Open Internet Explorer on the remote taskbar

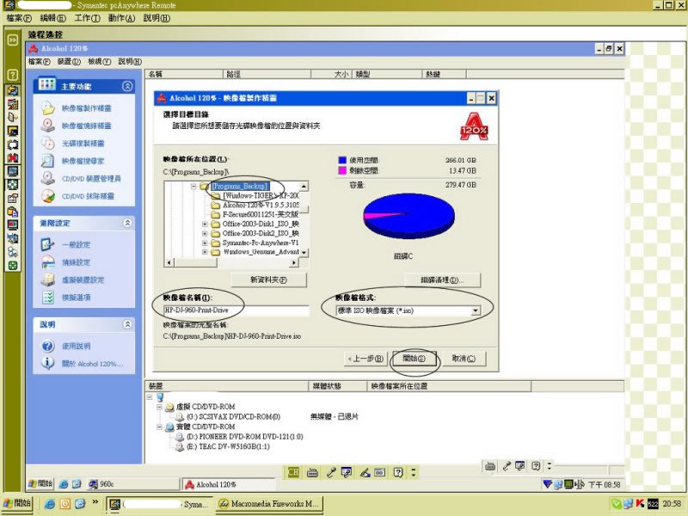point(64,484)
